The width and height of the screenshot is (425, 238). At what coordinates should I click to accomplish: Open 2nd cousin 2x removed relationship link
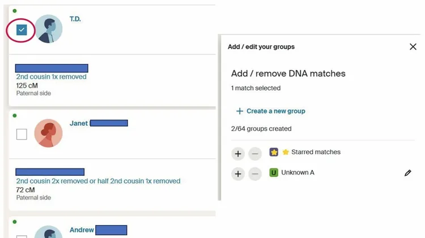click(x=98, y=181)
